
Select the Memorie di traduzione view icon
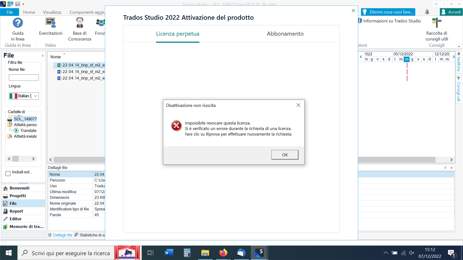coord(6,227)
